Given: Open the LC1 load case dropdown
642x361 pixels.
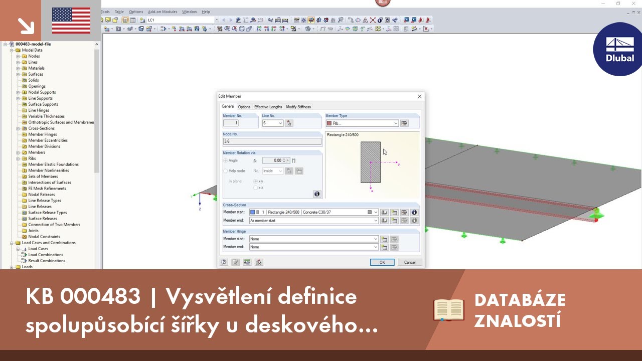Looking at the screenshot, I should [x=217, y=20].
